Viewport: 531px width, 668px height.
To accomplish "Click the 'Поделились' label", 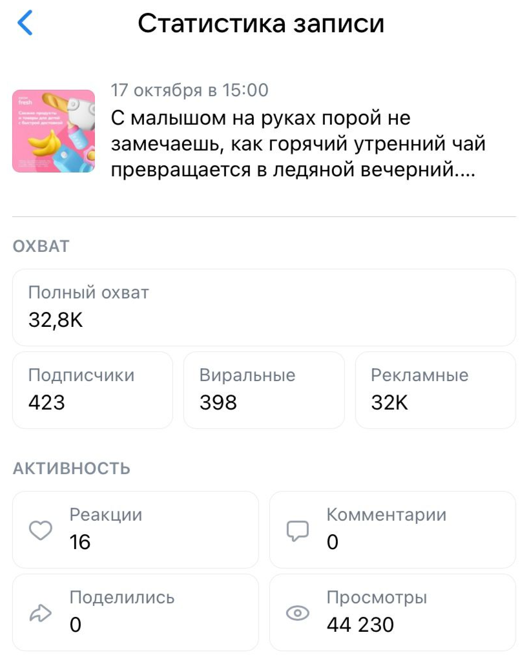I will coord(122,598).
